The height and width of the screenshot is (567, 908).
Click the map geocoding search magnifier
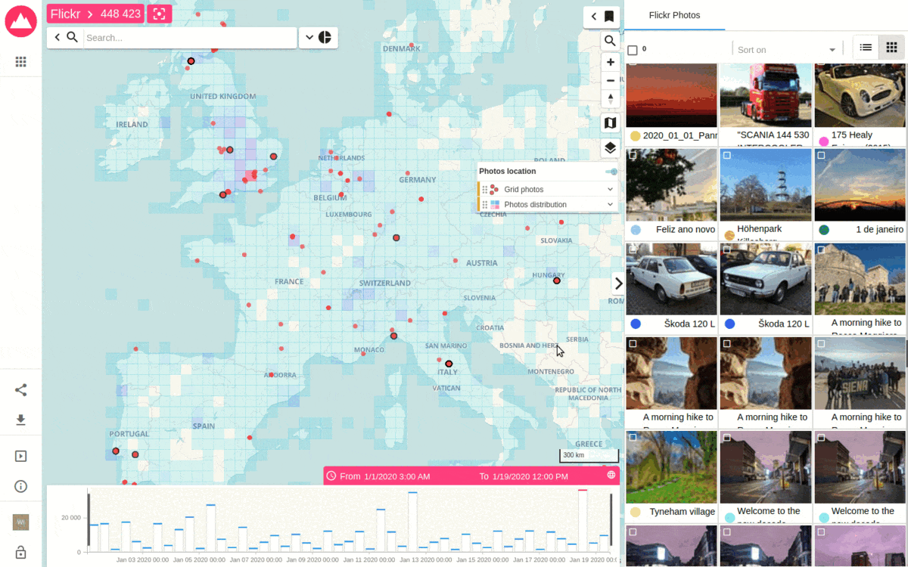(x=611, y=41)
